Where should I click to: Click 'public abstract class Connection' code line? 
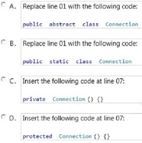[80, 24]
